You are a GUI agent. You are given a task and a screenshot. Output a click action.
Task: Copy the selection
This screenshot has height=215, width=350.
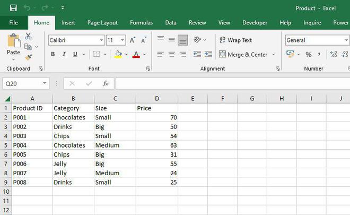click(x=28, y=47)
